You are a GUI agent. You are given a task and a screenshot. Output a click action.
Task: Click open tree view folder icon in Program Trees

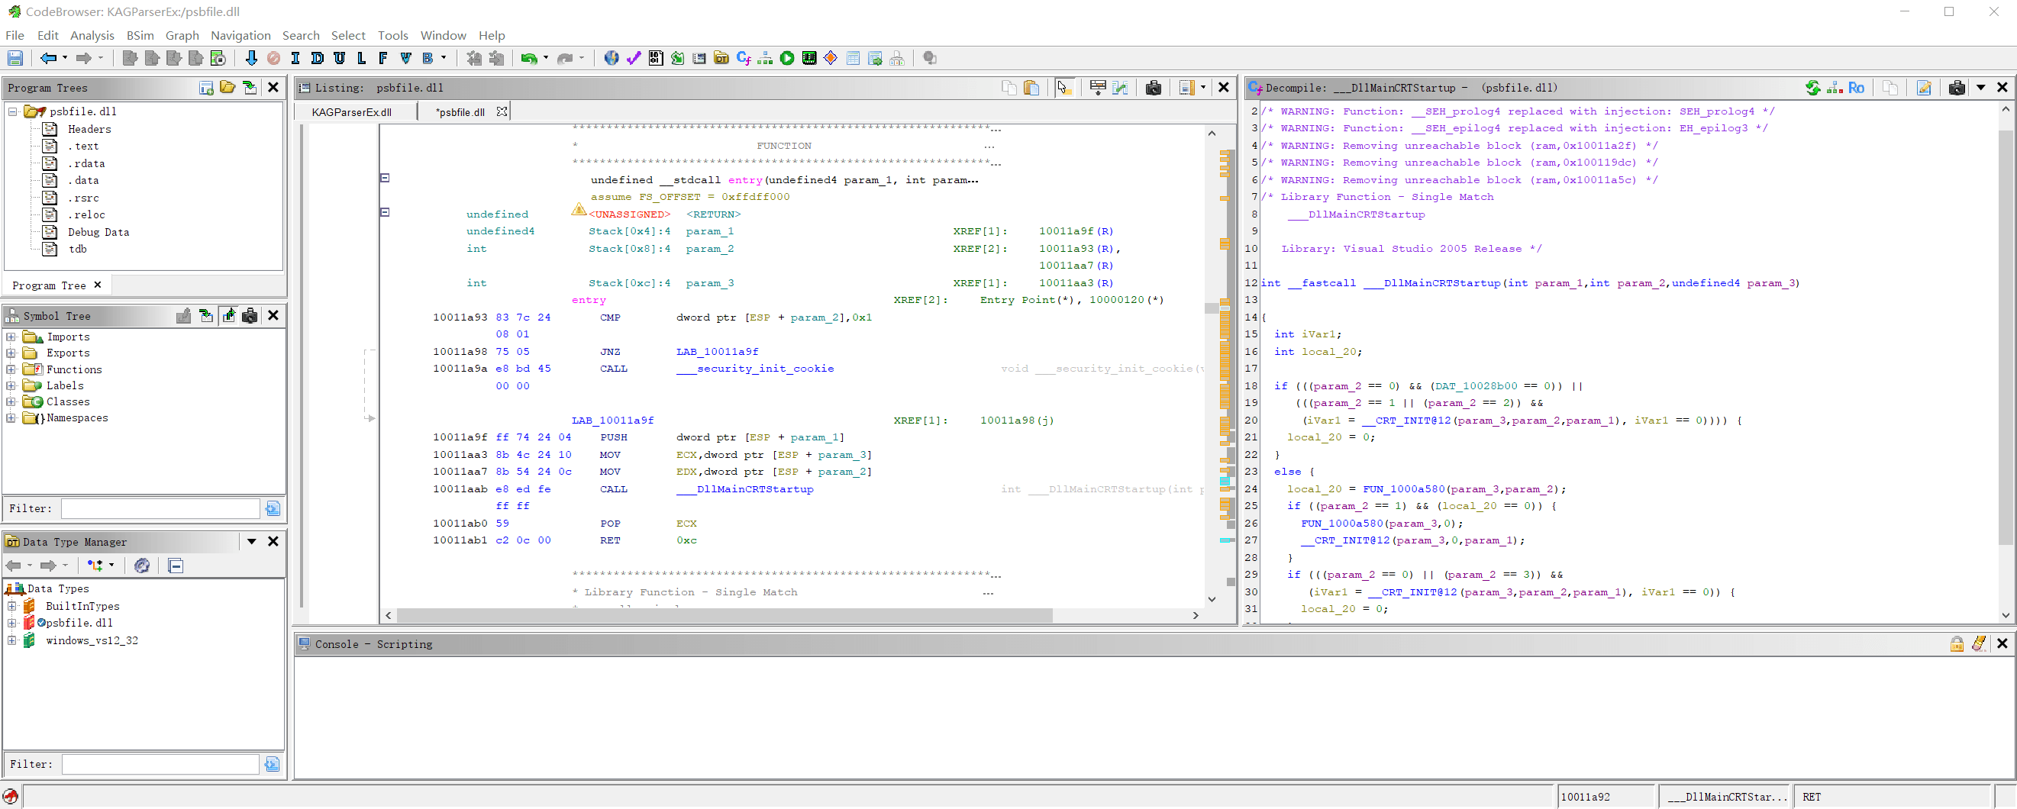228,88
